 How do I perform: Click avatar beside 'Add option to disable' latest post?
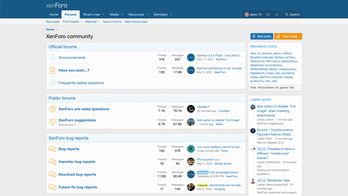point(253,107)
